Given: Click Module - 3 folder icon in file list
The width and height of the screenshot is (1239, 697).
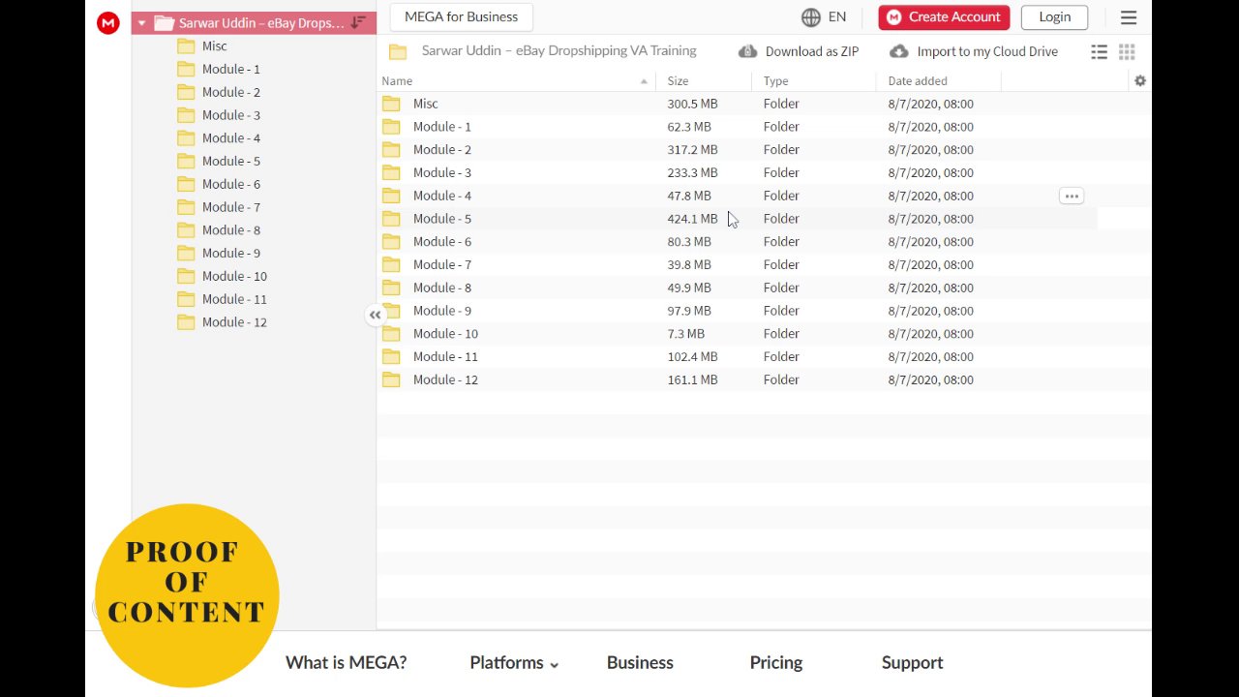Looking at the screenshot, I should coord(391,172).
